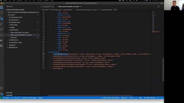Image resolution: width=184 pixels, height=103 pixels.
Task: Change encoding via UTF-8 status item
Action: (x=131, y=98)
